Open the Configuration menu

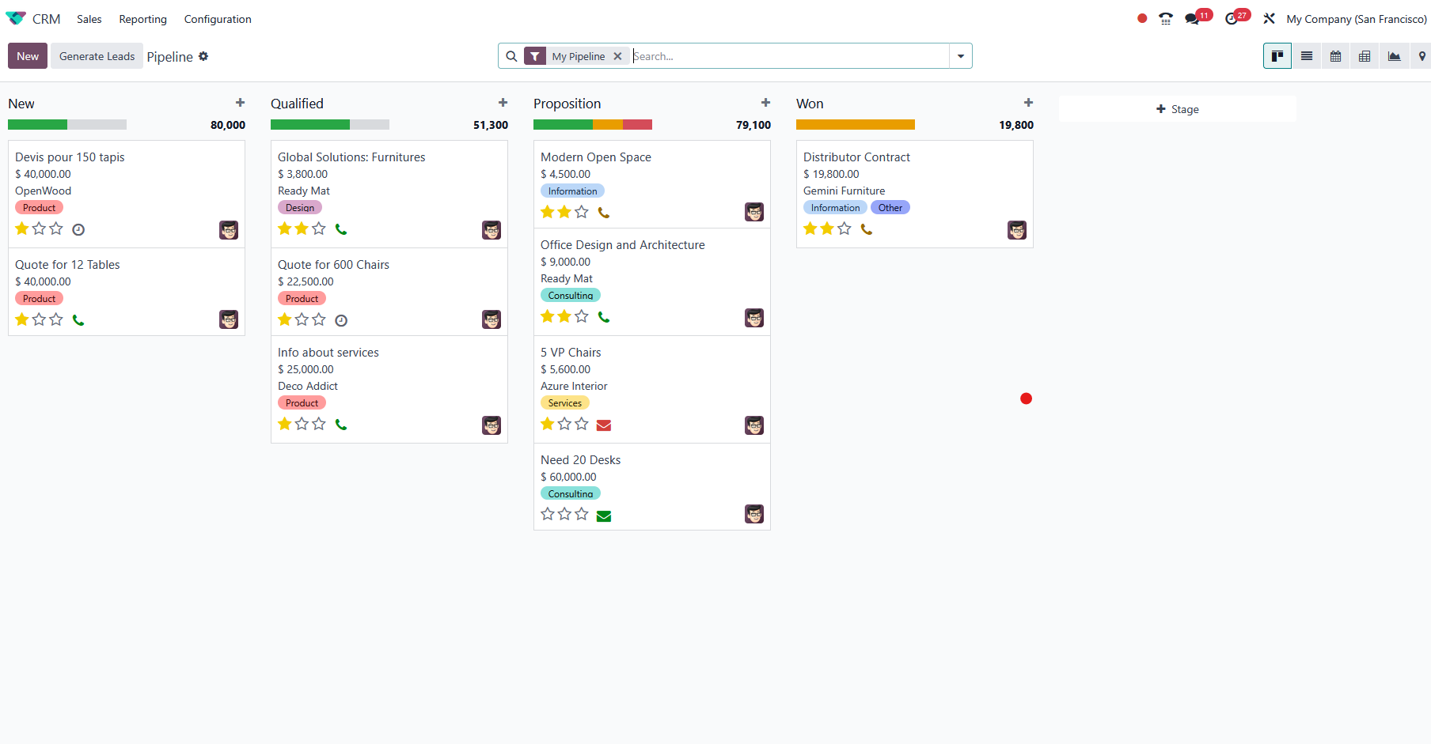[218, 19]
